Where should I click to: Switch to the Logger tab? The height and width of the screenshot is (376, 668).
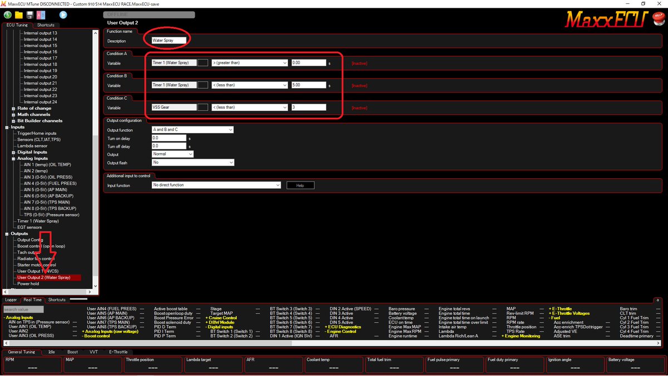pos(11,300)
